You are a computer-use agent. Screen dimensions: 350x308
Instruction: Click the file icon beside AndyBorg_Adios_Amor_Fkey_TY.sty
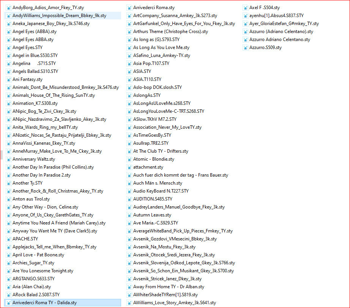pos(8,8)
